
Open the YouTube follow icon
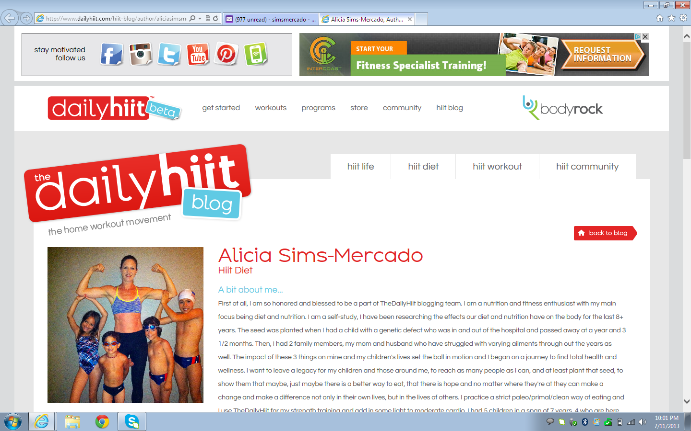click(x=198, y=54)
